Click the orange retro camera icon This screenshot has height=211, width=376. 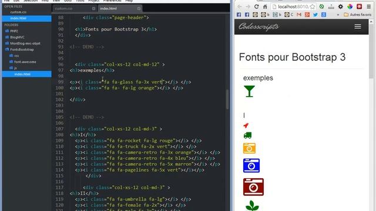[249, 148]
